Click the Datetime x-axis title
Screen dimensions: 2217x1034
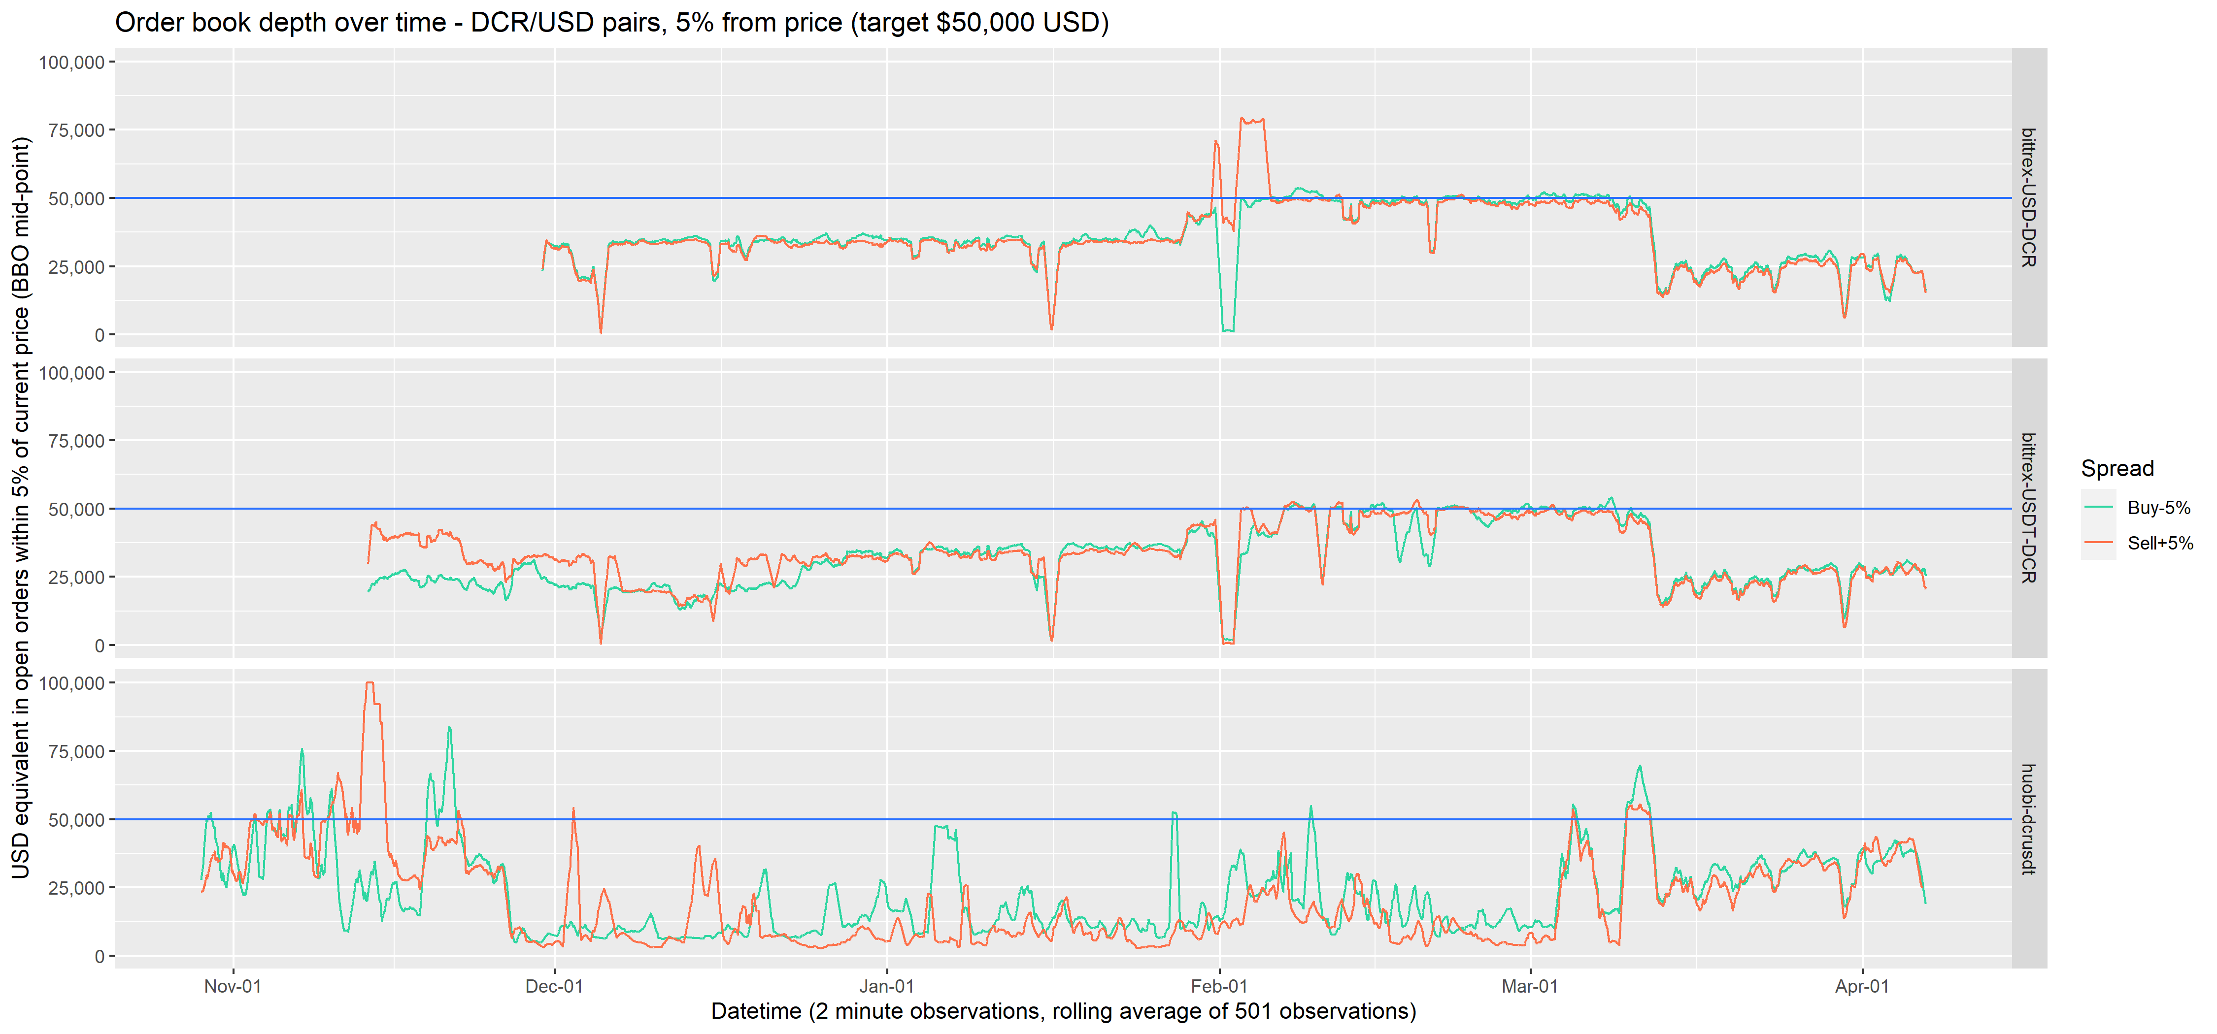1063,1012
